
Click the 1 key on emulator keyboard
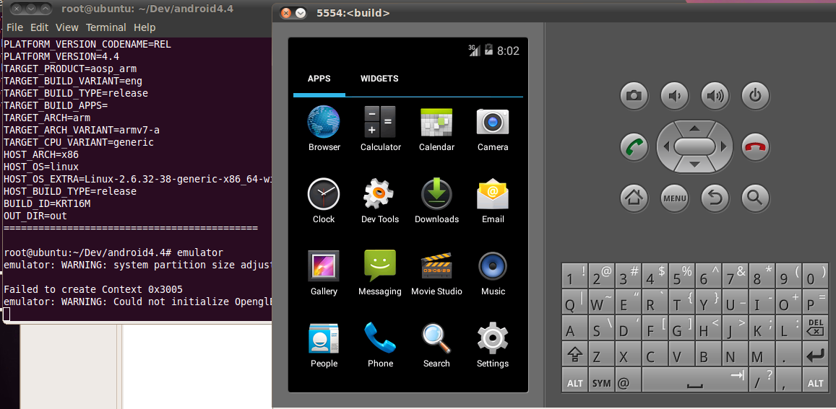pos(574,276)
